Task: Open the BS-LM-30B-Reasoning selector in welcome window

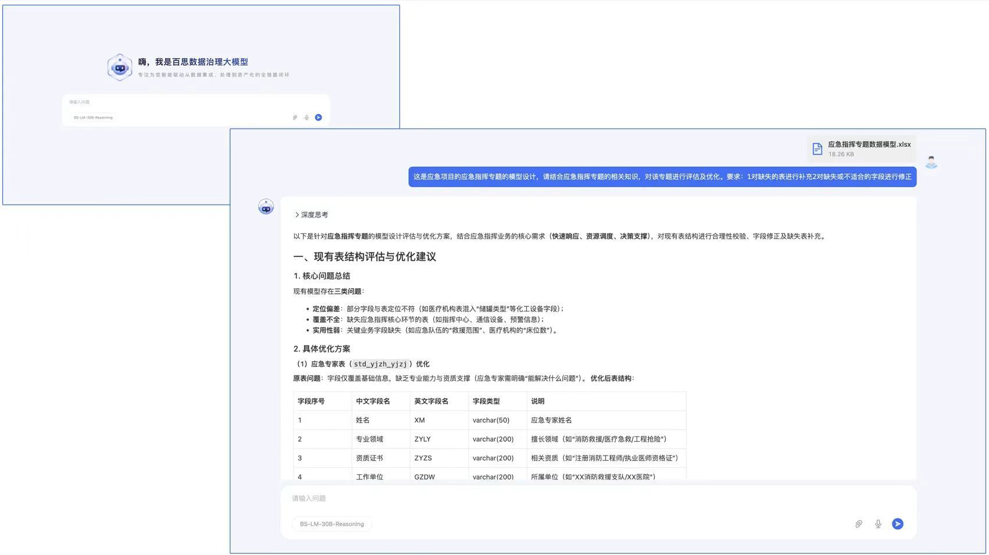Action: [93, 117]
